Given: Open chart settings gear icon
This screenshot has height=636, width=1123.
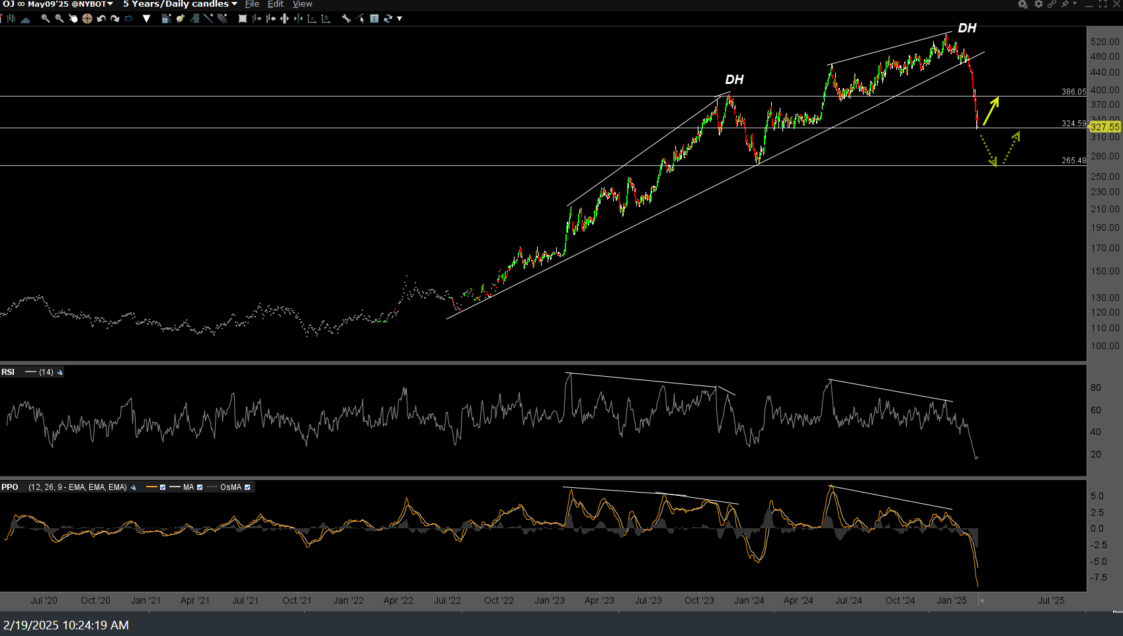Looking at the screenshot, I should point(1038,4).
